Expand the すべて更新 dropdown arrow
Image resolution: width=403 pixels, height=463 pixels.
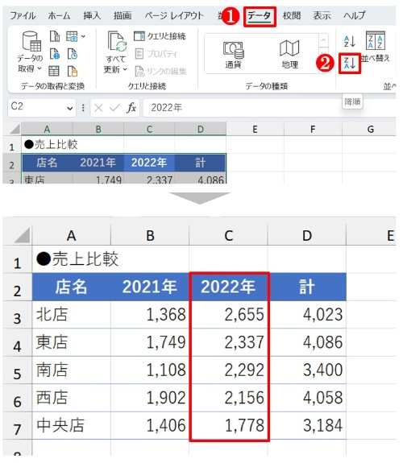pyautogui.click(x=125, y=69)
